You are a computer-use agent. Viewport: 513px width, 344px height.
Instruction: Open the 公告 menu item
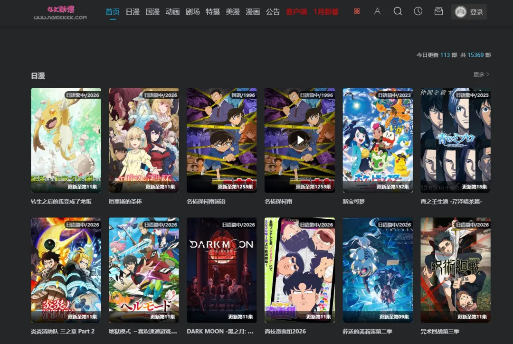point(273,12)
